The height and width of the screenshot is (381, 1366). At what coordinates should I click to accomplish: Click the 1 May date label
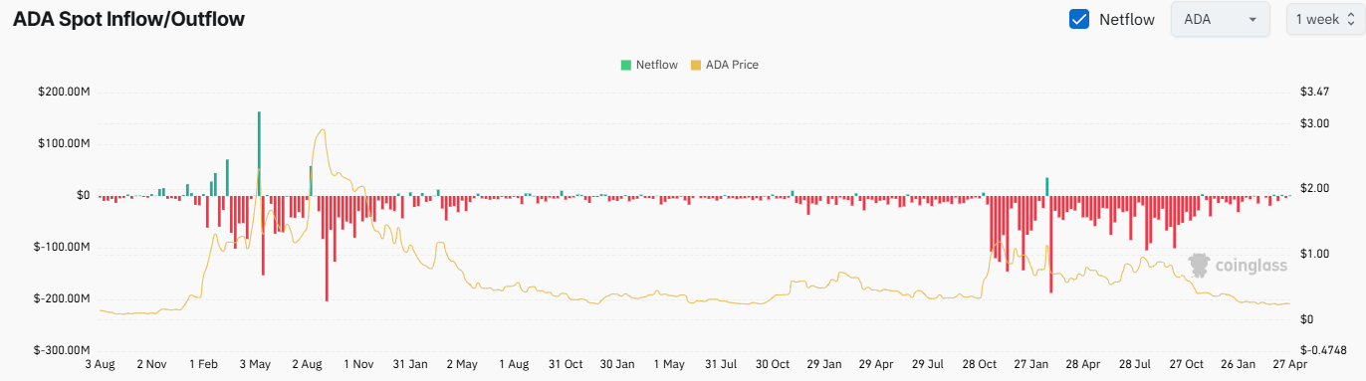point(670,365)
